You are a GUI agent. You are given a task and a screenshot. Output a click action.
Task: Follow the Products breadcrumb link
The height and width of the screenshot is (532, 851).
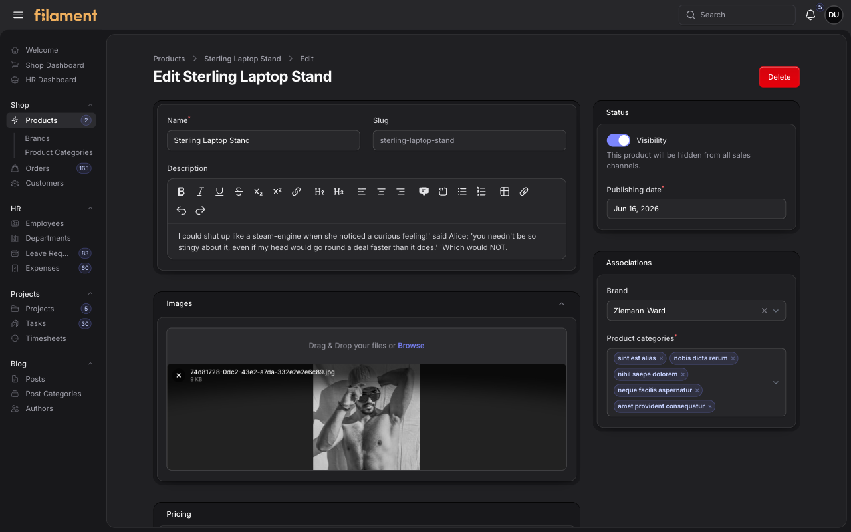coord(169,59)
